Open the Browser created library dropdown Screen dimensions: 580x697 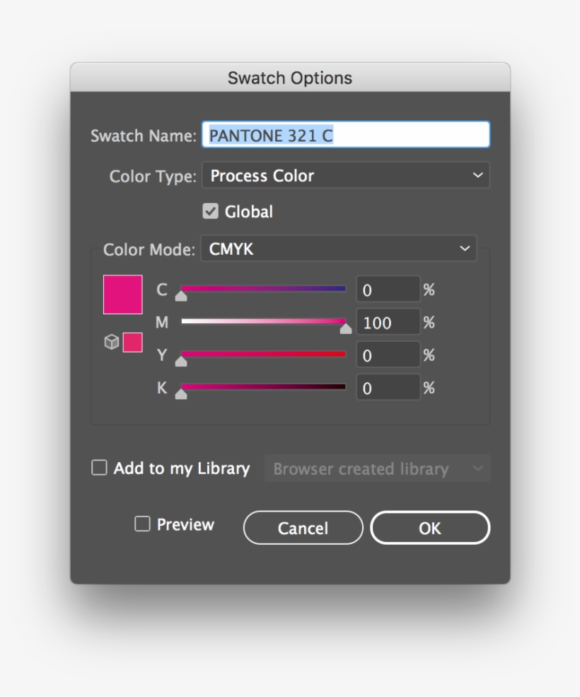377,468
